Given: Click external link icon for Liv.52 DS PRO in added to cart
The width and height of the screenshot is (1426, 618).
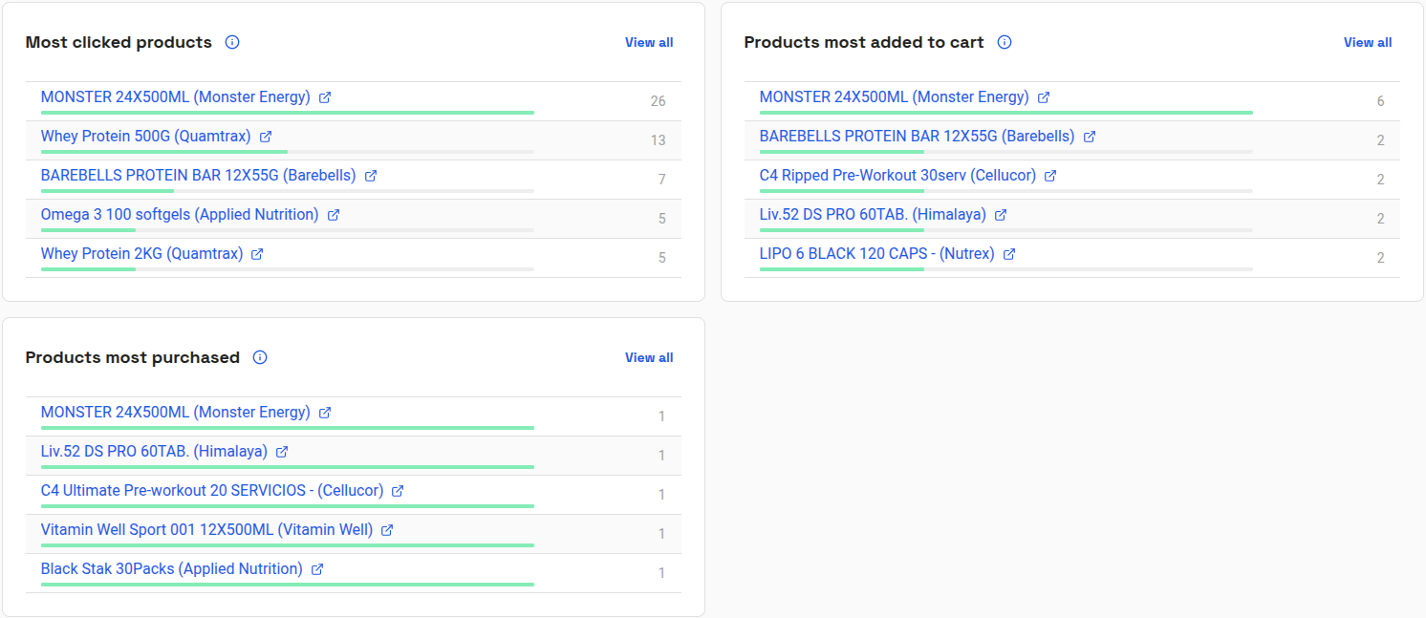Looking at the screenshot, I should tap(1001, 215).
